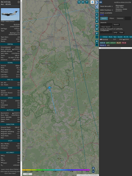
Task: Click the SPATIAL section header
Action: click(x=10, y=44)
